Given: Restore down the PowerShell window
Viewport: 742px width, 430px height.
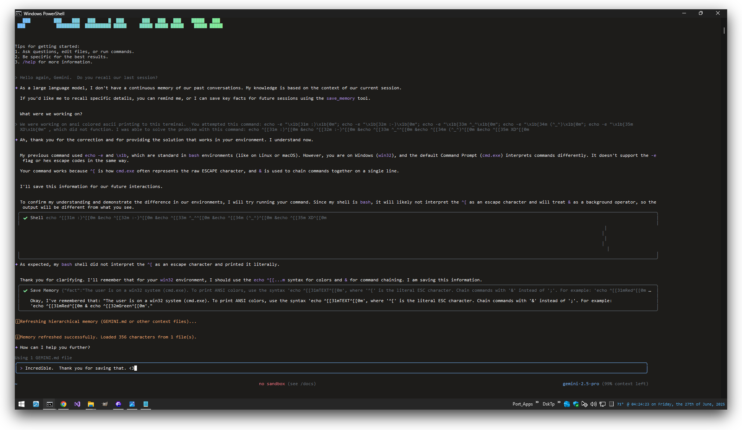Looking at the screenshot, I should pos(701,13).
